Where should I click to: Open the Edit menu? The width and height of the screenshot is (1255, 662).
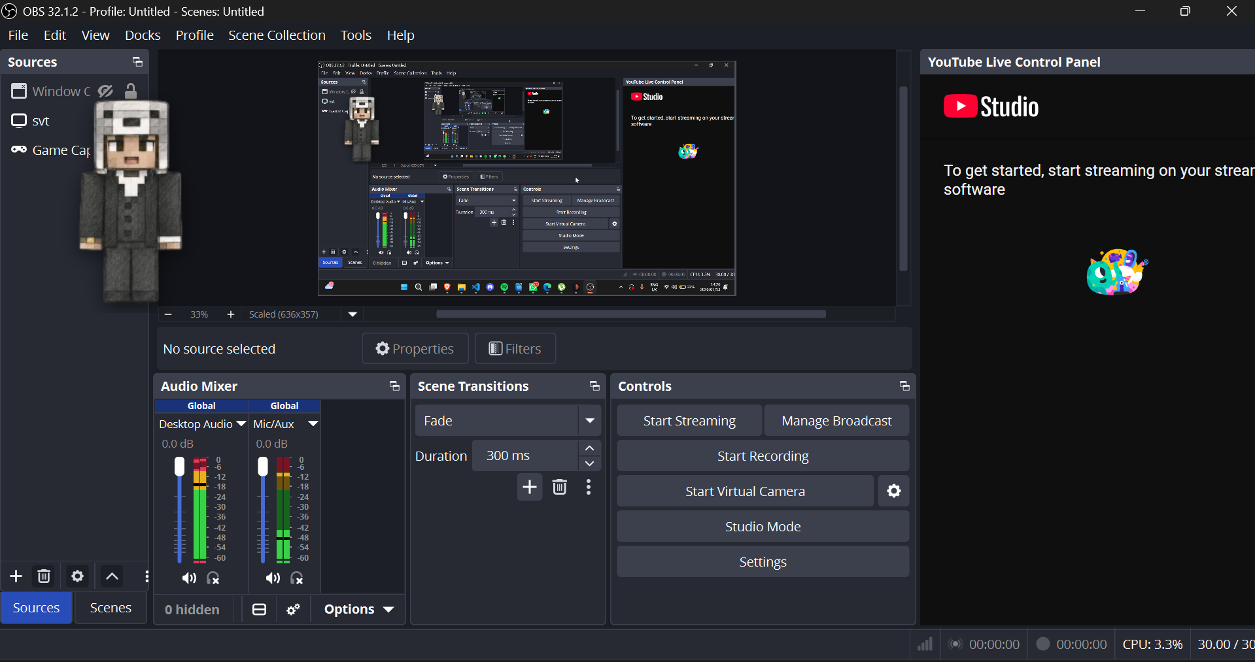(x=55, y=35)
